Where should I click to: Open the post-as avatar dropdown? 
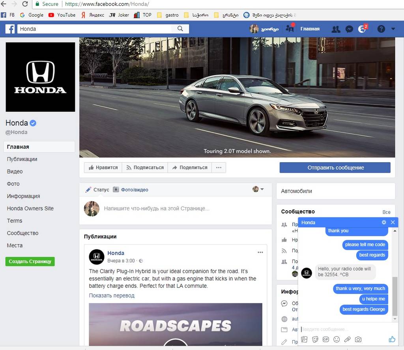point(258,189)
